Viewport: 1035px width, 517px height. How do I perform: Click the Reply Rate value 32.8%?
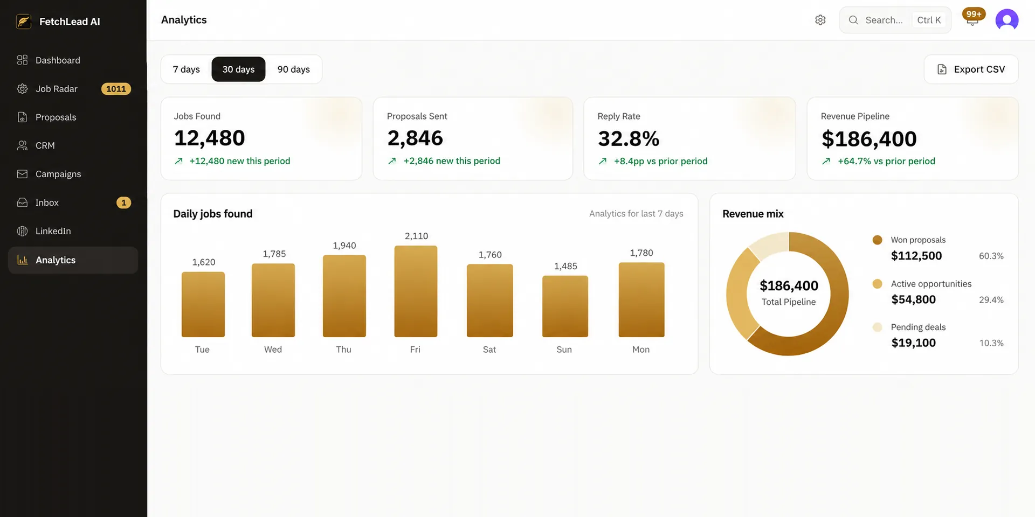(629, 139)
